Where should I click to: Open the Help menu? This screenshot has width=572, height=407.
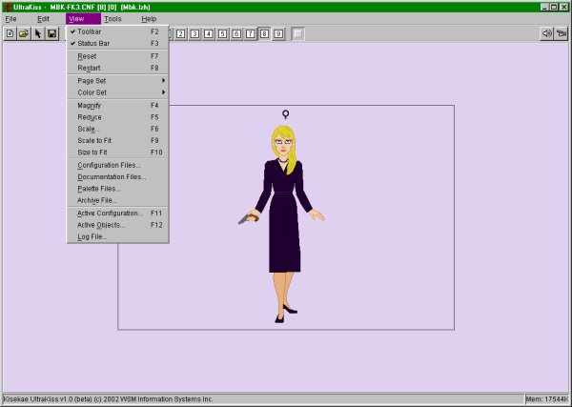tap(149, 19)
